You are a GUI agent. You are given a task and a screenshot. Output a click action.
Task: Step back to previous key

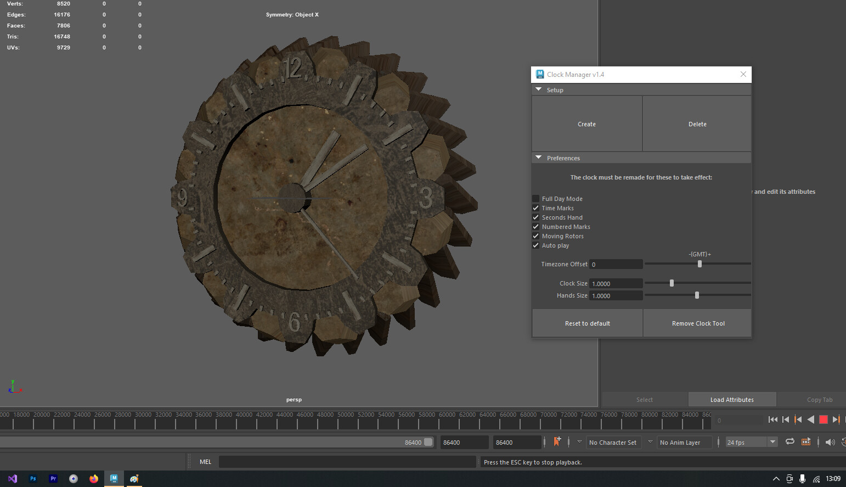(x=798, y=419)
